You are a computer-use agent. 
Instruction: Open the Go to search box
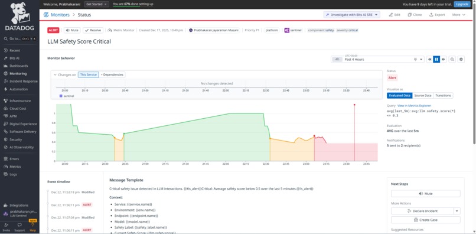tap(19, 39)
